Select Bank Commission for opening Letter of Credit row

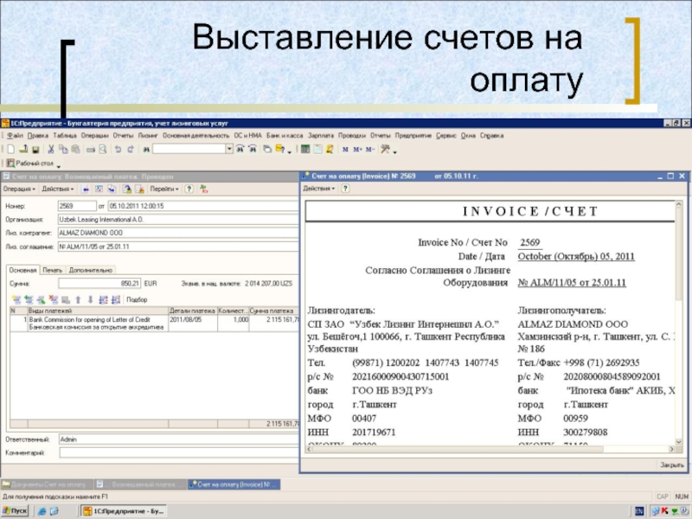click(x=155, y=323)
